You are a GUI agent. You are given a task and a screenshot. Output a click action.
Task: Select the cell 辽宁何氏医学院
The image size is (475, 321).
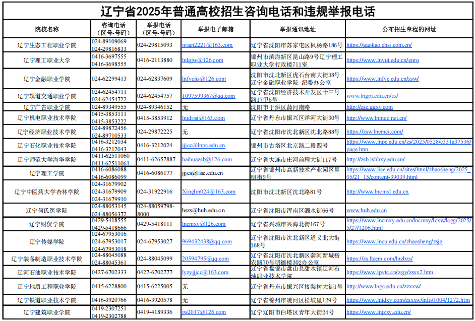pos(47,210)
